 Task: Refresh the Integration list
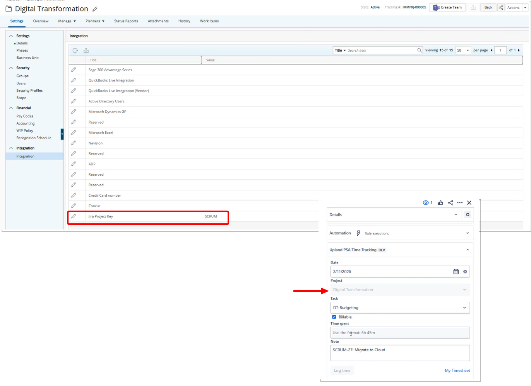pyautogui.click(x=75, y=50)
